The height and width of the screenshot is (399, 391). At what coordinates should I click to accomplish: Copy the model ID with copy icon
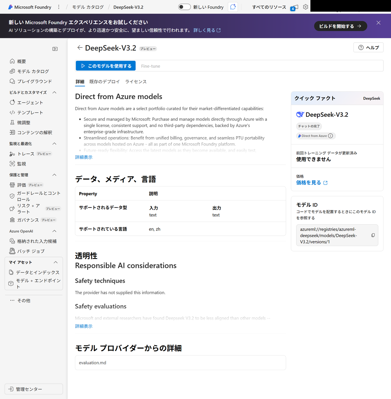(x=373, y=235)
